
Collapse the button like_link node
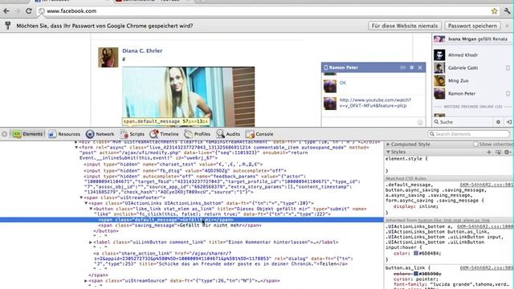click(x=91, y=209)
